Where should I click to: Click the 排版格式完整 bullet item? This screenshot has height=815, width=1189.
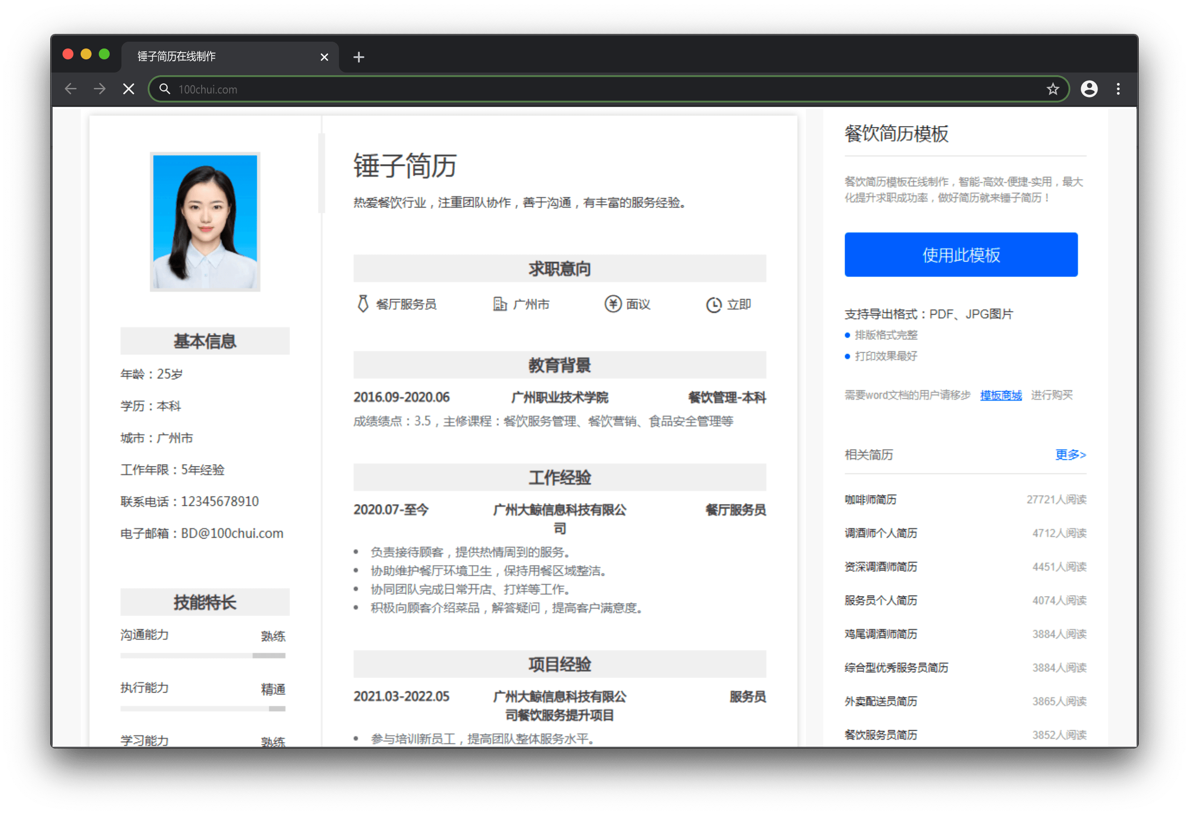(885, 335)
